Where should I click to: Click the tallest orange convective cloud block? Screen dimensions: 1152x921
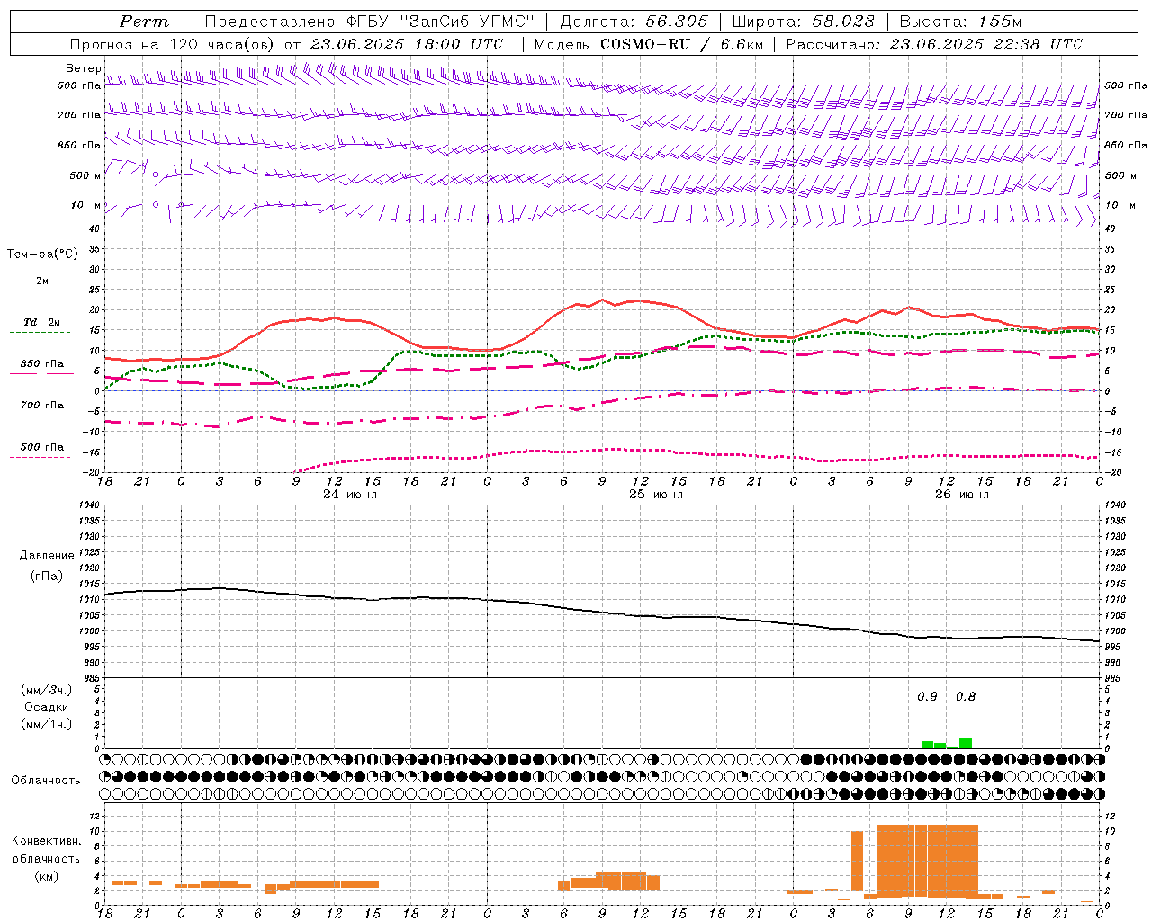[x=927, y=861]
